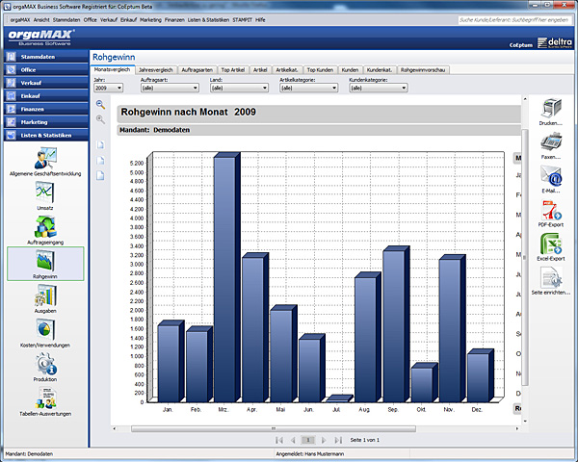The height and width of the screenshot is (462, 578).
Task: Switch to the Kunden tab
Action: point(350,70)
